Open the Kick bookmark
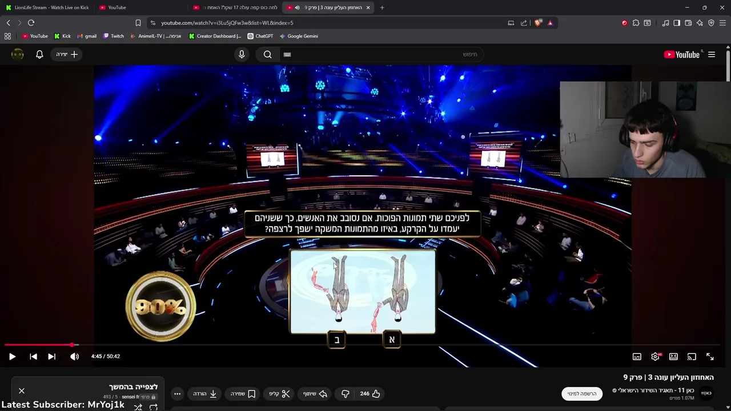 point(62,36)
